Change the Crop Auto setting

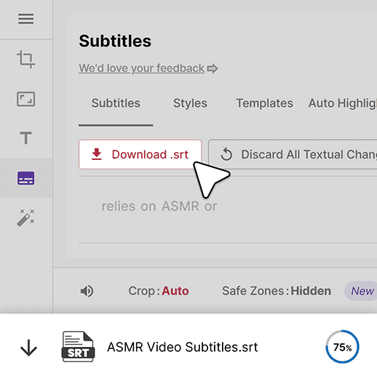pyautogui.click(x=159, y=291)
